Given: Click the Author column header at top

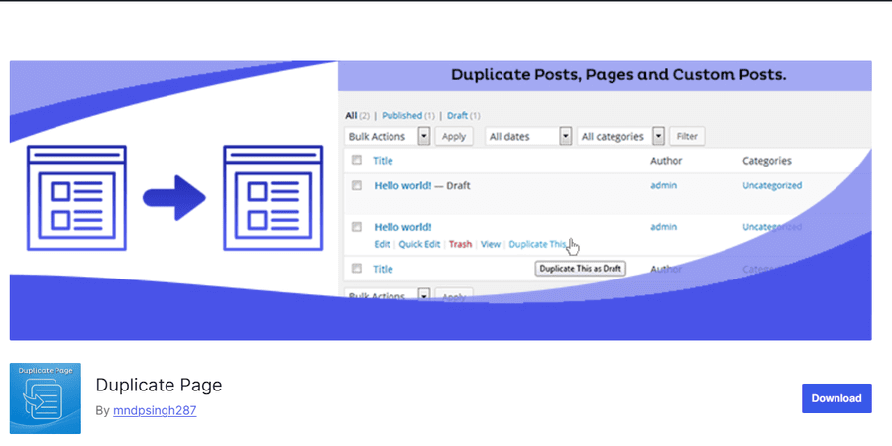Looking at the screenshot, I should [666, 161].
